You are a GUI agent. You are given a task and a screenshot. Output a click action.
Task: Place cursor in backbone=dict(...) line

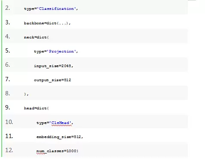point(47,23)
